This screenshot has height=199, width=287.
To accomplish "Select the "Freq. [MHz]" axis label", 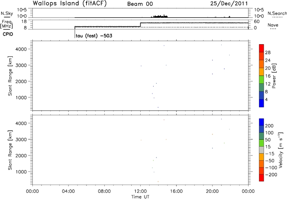I will [7, 24].
